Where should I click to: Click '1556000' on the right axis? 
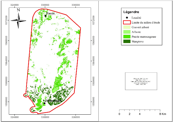94,102
